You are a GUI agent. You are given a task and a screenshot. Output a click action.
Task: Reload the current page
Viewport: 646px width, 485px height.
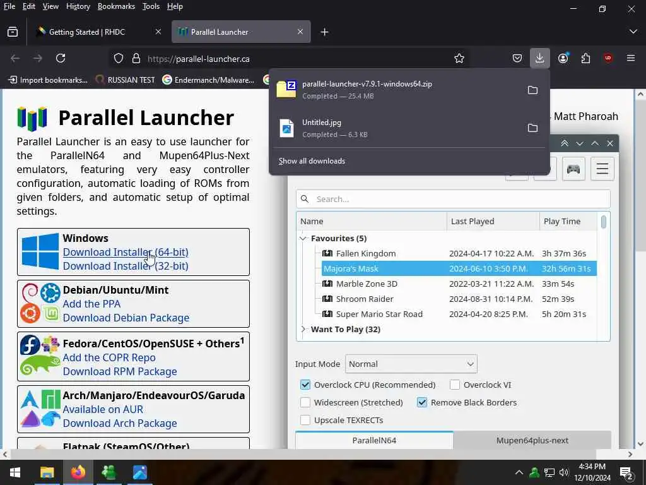point(61,58)
